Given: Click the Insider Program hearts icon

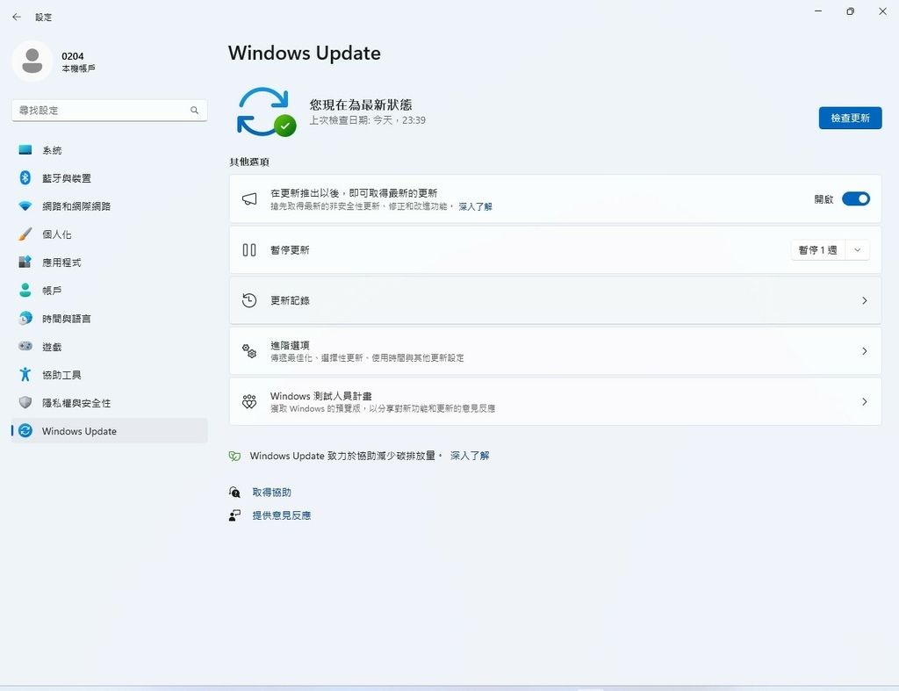Looking at the screenshot, I should point(249,401).
